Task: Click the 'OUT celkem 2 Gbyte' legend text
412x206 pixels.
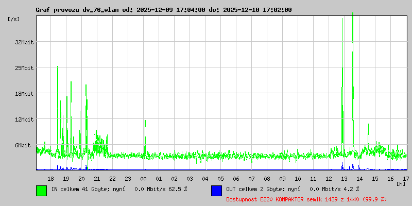Action: (256, 189)
